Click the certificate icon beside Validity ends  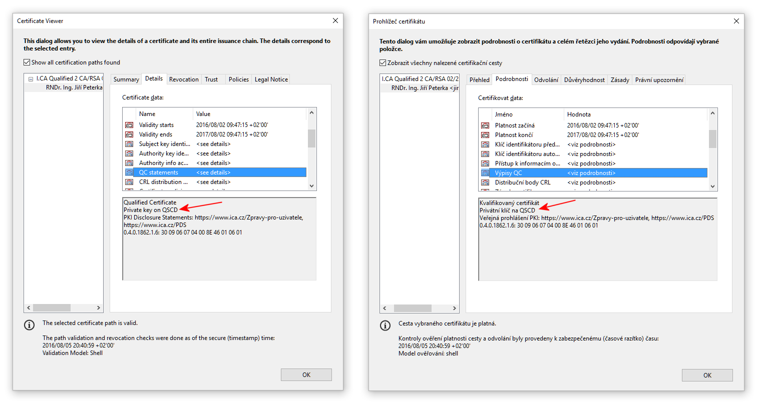click(x=129, y=134)
